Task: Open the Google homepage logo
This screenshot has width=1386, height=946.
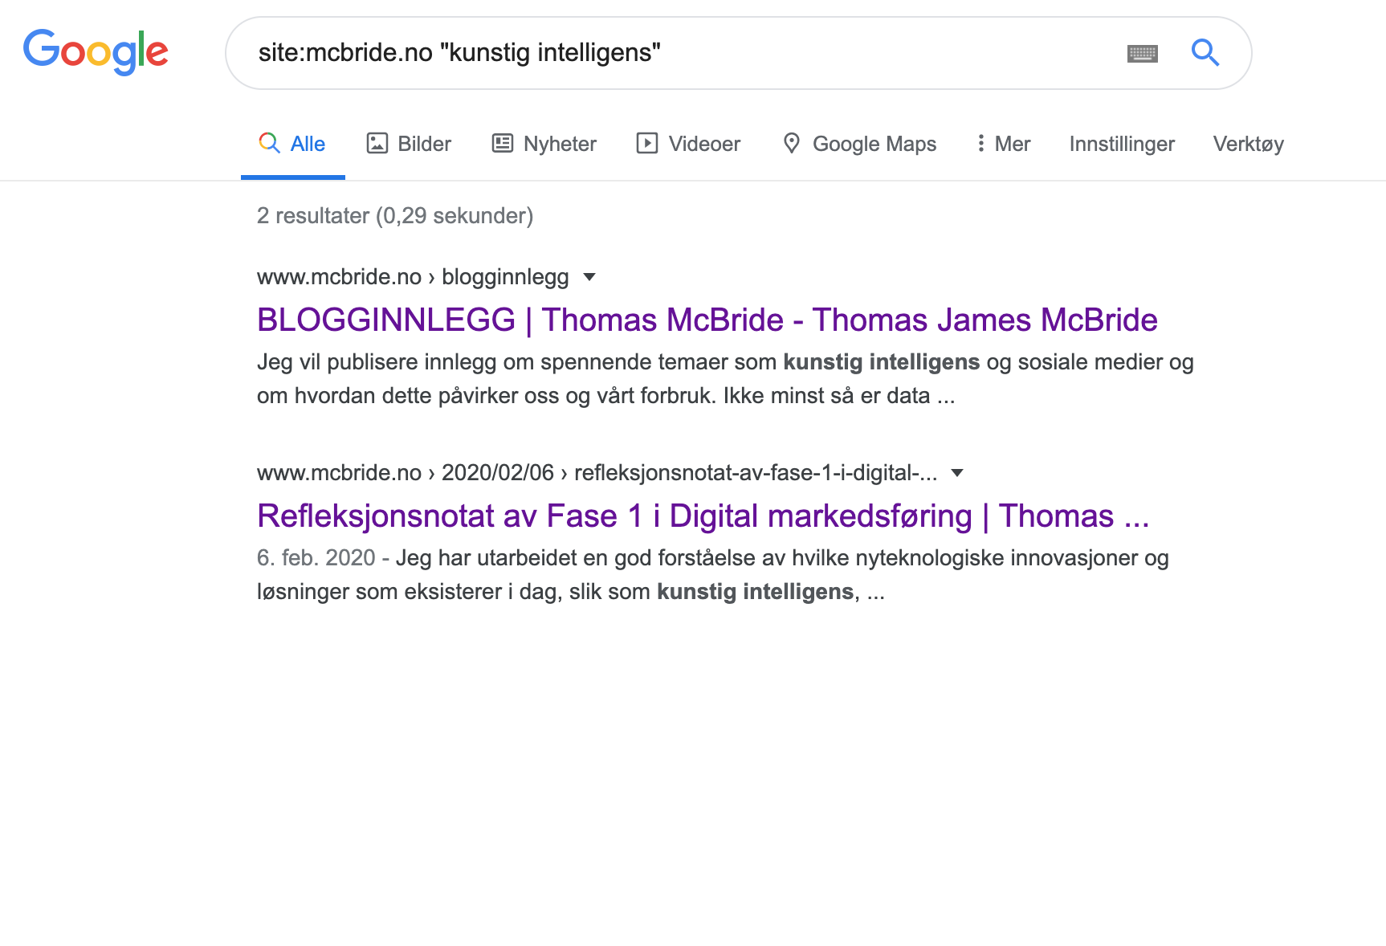Action: tap(96, 52)
